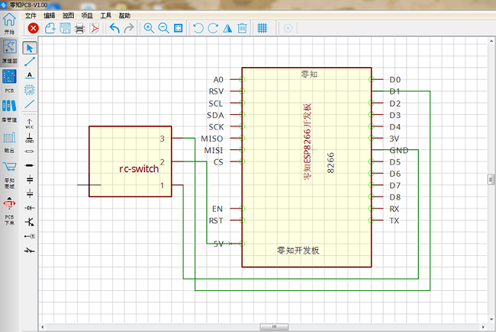Click the scroll right arrow
The height and width of the screenshot is (332, 496).
[x=483, y=327]
